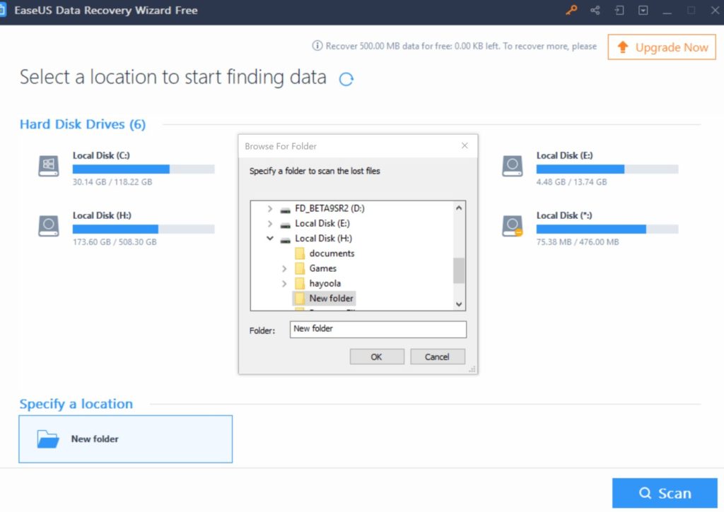Click Local Disk (*:) usage bar
The height and width of the screenshot is (512, 724).
point(607,230)
